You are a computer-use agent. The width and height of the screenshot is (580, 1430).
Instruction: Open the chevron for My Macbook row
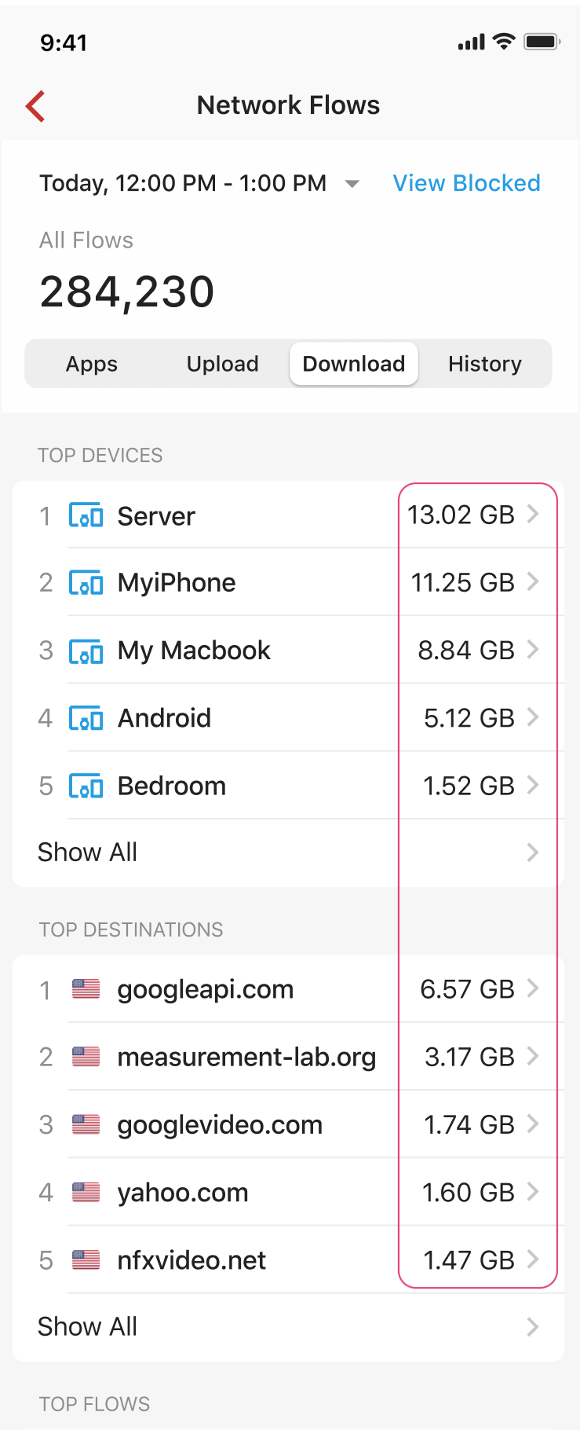coord(533,650)
